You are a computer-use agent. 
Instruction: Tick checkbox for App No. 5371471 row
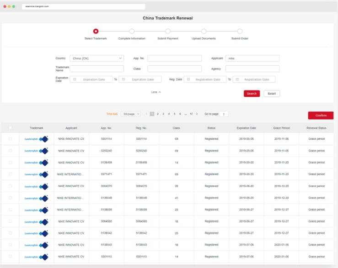[x=10, y=174]
